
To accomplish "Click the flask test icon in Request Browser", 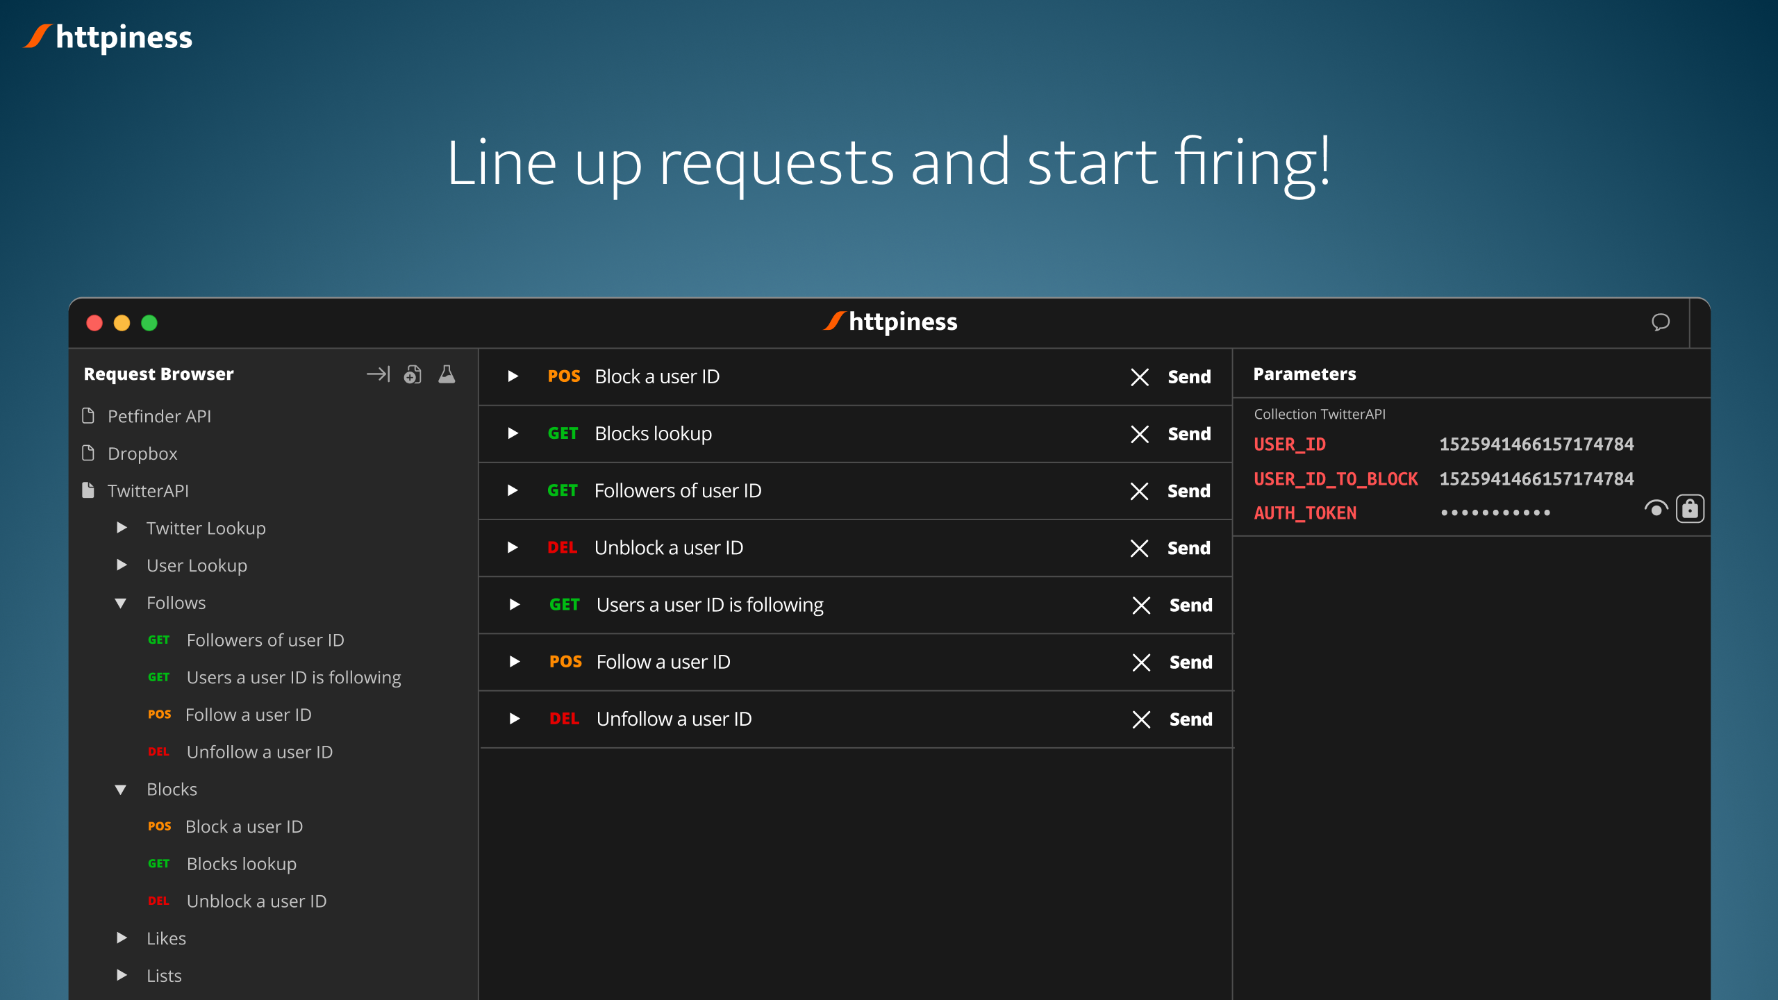I will point(447,374).
